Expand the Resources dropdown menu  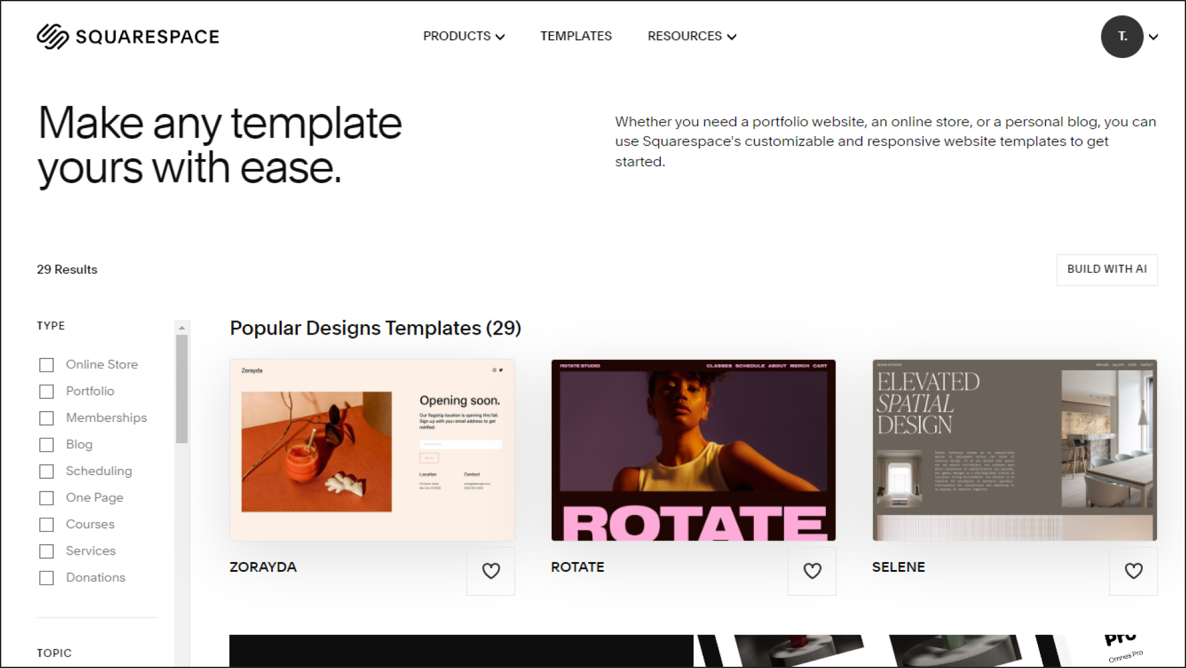point(692,36)
